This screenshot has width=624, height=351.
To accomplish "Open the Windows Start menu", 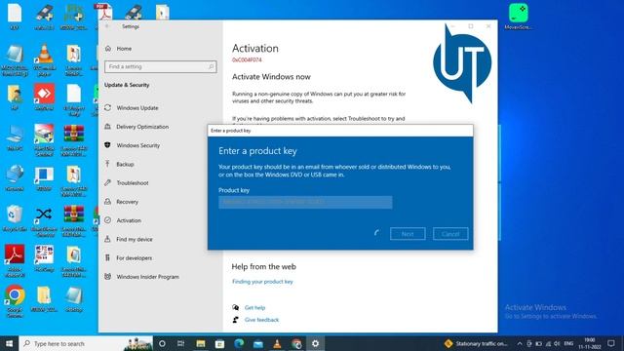I will [x=9, y=343].
